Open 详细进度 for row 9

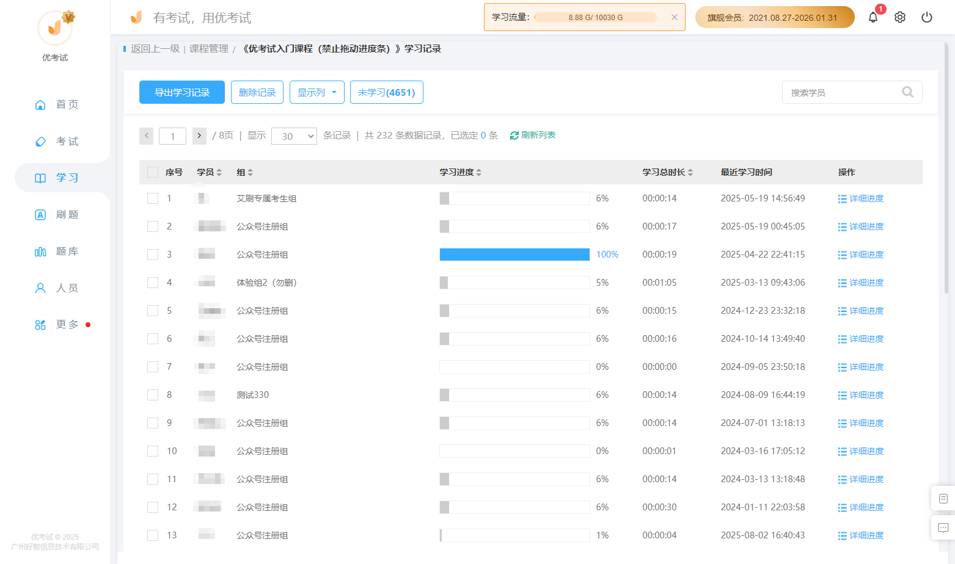coord(861,423)
